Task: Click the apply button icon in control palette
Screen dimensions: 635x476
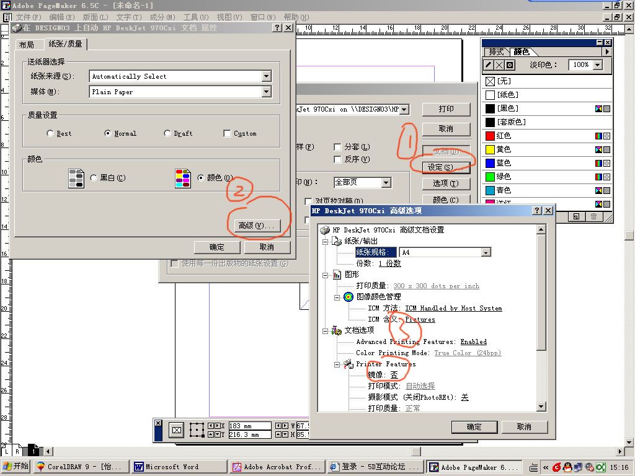Action: point(177,430)
